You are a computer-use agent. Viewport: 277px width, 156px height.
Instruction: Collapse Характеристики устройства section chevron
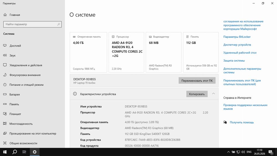(x=213, y=94)
